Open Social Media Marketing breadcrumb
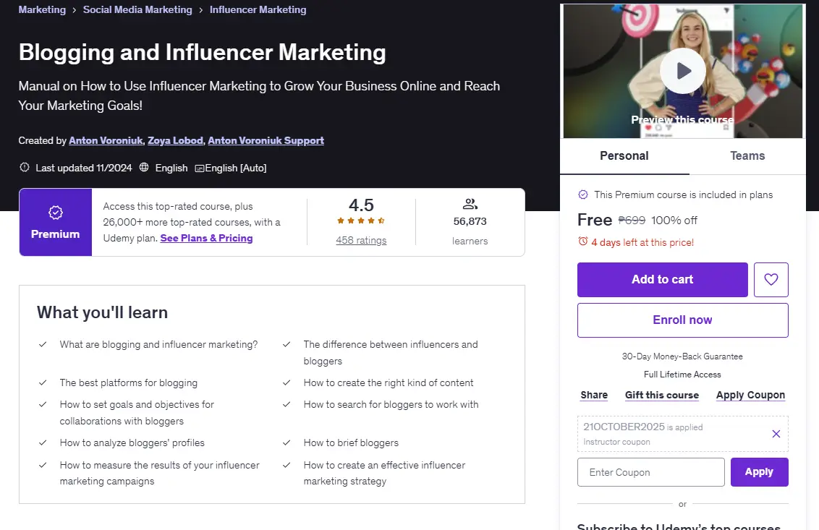 [137, 9]
